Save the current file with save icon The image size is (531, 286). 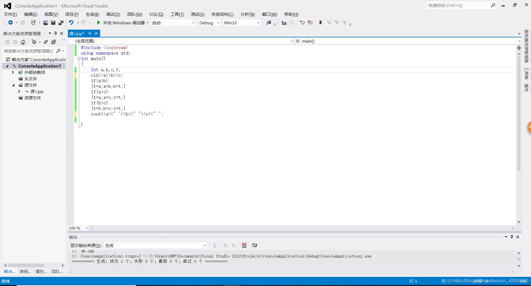(53, 23)
